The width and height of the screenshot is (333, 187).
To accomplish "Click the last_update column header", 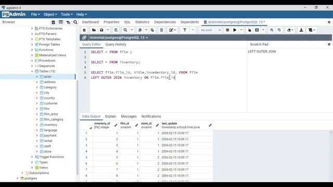I will [x=186, y=125].
